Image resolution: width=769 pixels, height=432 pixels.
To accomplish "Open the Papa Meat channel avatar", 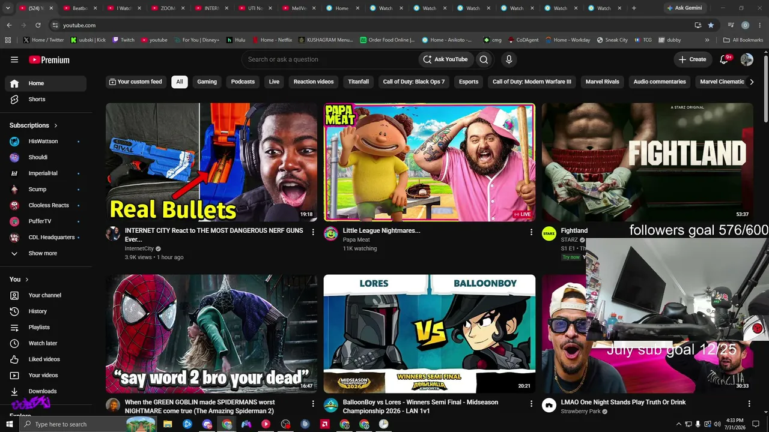I will click(x=331, y=234).
